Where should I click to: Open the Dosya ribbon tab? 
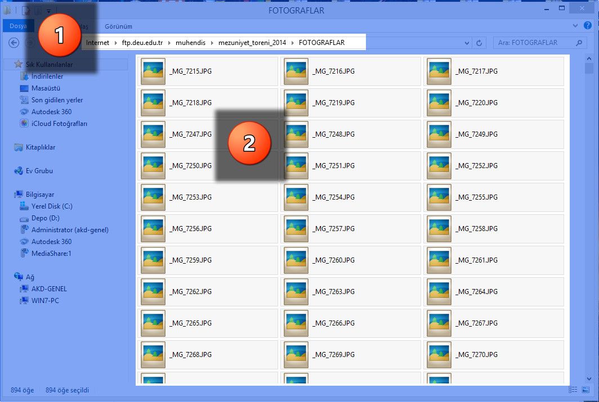pos(18,26)
